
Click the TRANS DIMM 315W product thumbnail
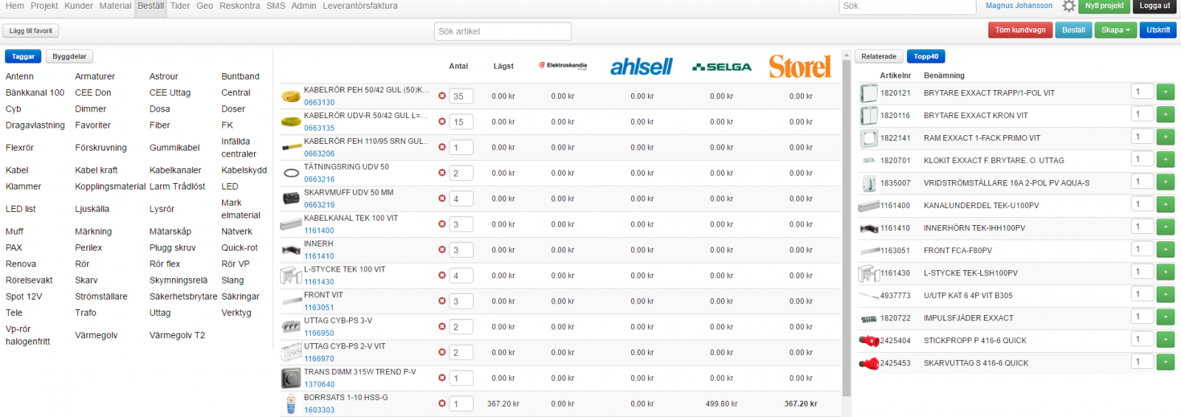coord(291,379)
